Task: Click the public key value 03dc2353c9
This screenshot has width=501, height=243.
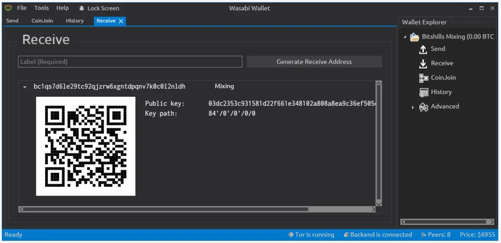Action: pos(293,103)
